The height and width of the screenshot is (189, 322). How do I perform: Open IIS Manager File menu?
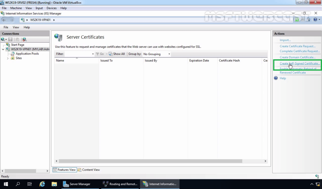(6, 27)
